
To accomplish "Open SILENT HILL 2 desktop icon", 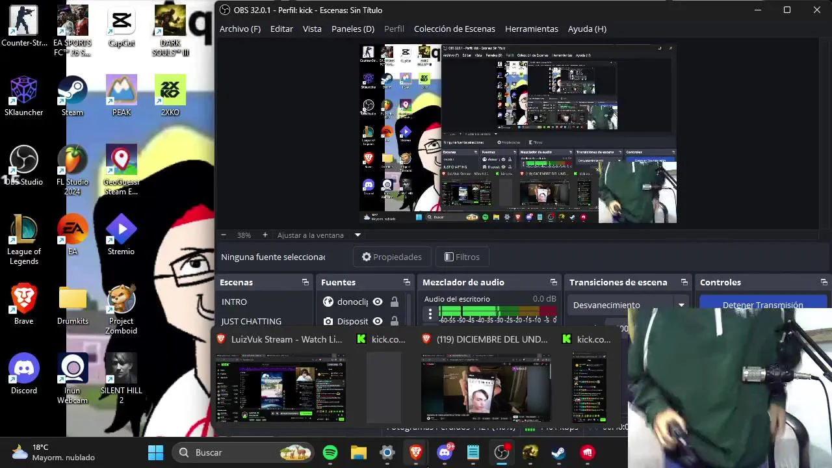I will [x=122, y=379].
